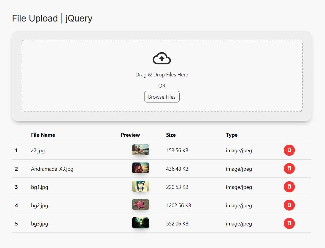This screenshot has width=325, height=248.
Task: Remove bg2.jpg with its red trash button
Action: (x=289, y=205)
